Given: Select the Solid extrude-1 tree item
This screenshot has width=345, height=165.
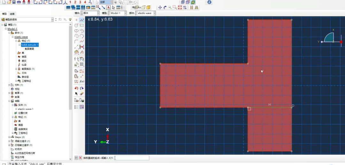Looking at the screenshot, I should (x=30, y=45).
